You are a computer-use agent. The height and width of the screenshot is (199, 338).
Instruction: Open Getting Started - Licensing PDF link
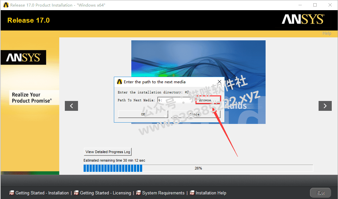coord(105,193)
